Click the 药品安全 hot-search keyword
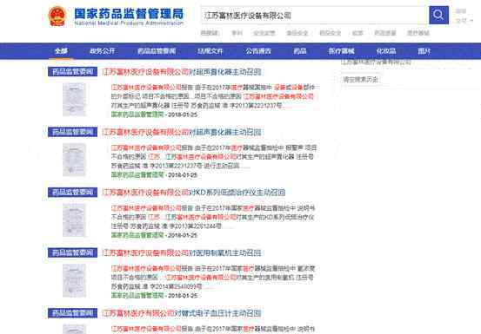This screenshot has height=334, width=481. point(330,33)
